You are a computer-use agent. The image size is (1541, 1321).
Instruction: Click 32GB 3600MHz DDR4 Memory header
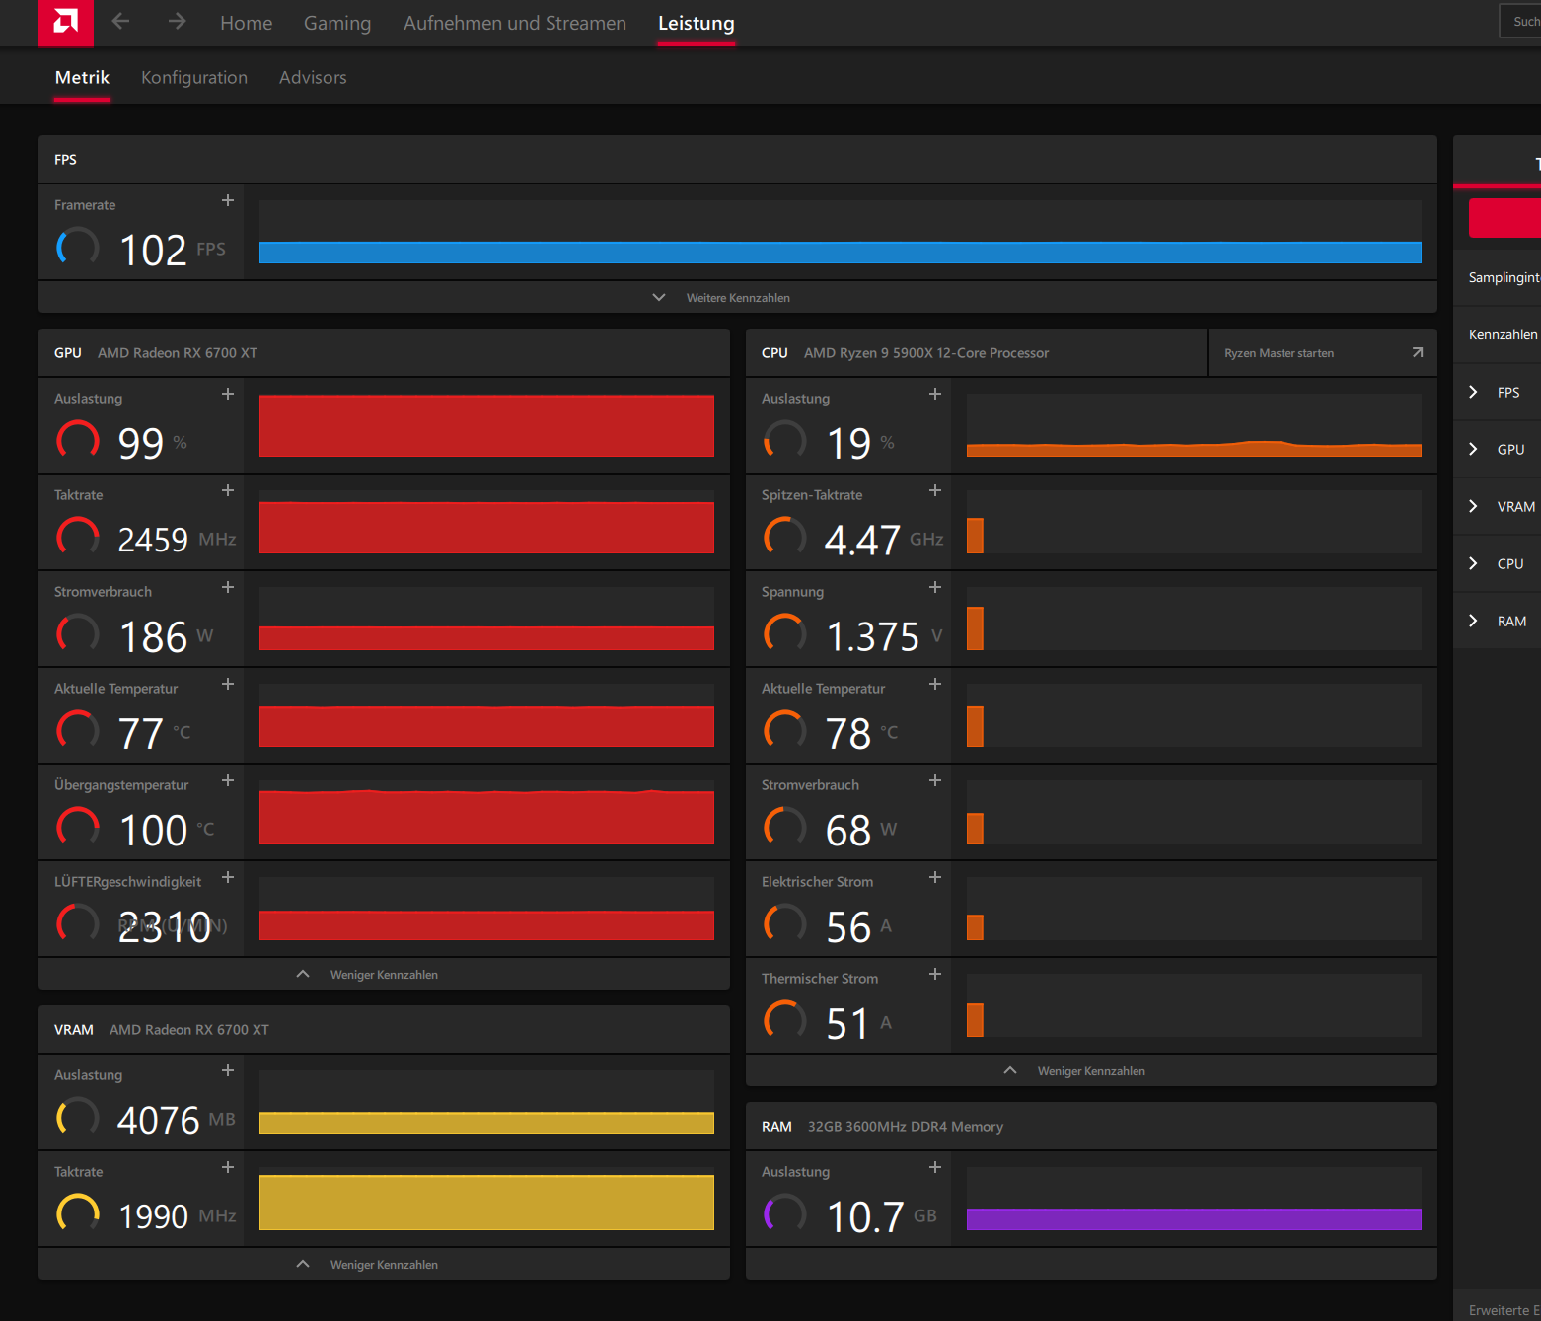pyautogui.click(x=906, y=1126)
